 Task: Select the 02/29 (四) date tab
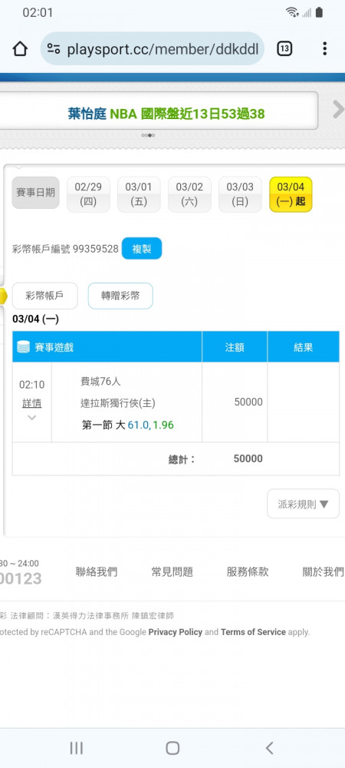[88, 194]
